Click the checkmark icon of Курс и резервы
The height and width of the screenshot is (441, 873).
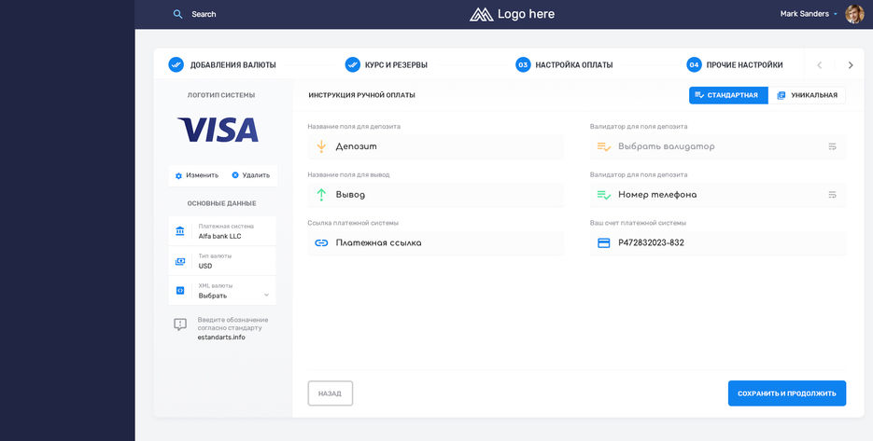click(352, 64)
